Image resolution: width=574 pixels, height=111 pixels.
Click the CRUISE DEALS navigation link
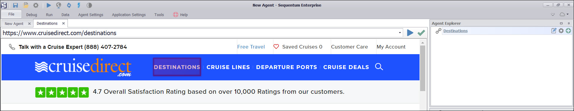coord(346,67)
